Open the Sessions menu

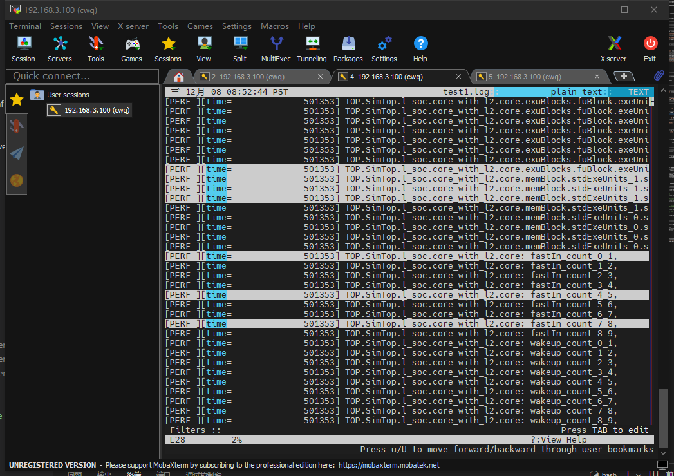tap(66, 26)
